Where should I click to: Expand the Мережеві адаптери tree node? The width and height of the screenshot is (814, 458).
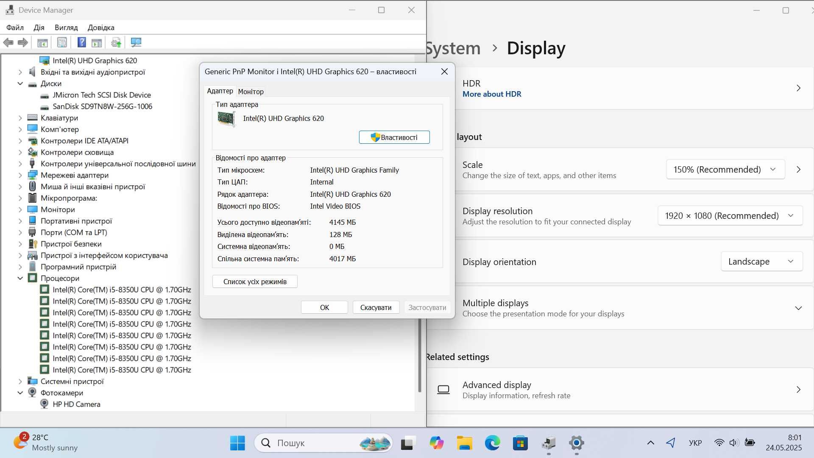click(x=20, y=175)
